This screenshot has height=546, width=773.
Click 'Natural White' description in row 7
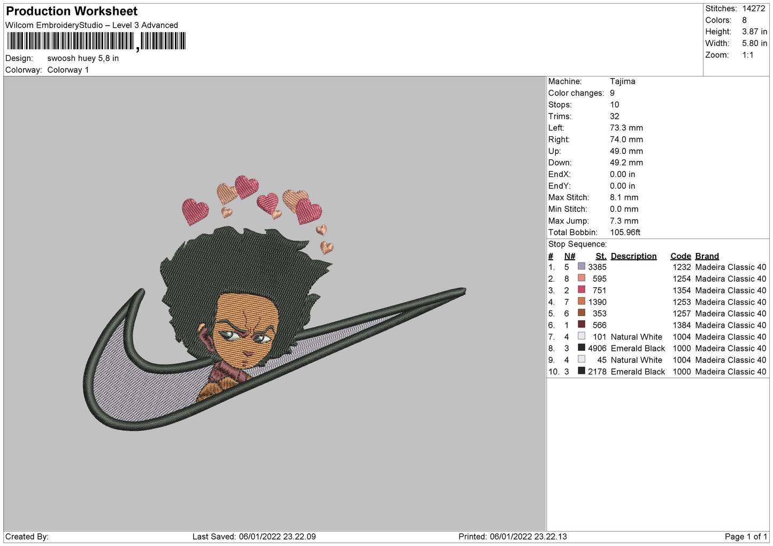click(637, 337)
